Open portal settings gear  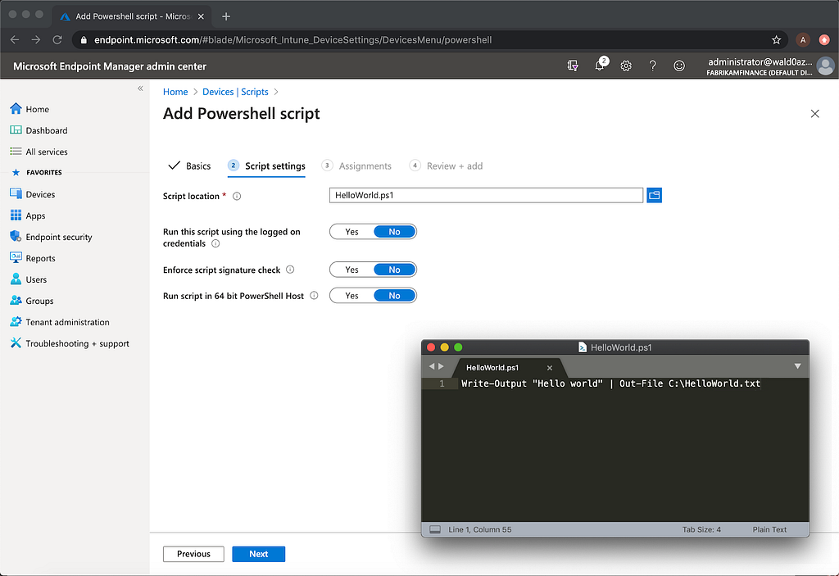click(626, 66)
